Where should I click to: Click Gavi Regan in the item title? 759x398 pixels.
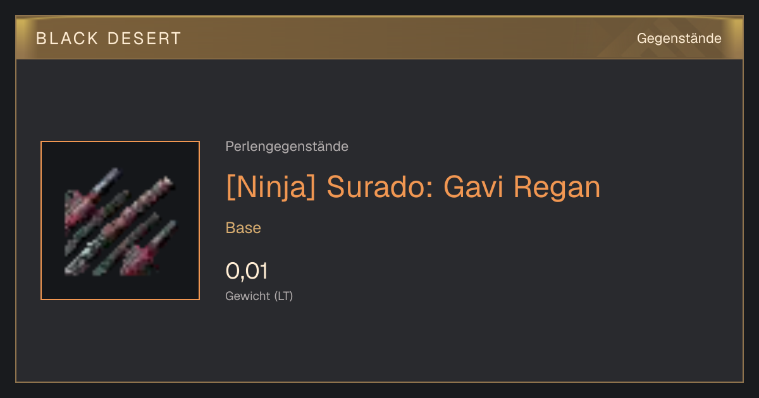(522, 187)
